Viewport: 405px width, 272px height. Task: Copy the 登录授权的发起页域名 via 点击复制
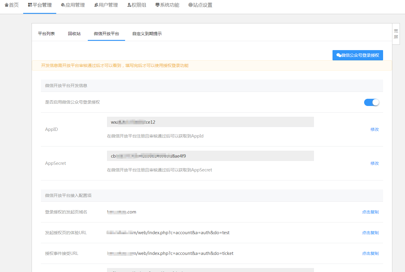point(370,212)
